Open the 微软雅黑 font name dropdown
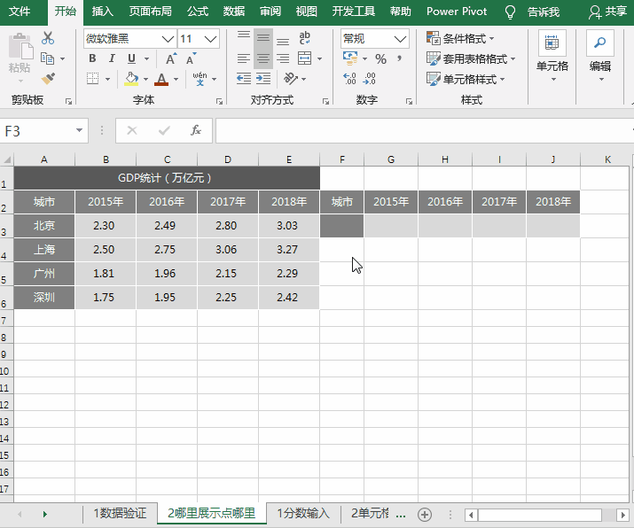634x528 pixels. (x=168, y=39)
